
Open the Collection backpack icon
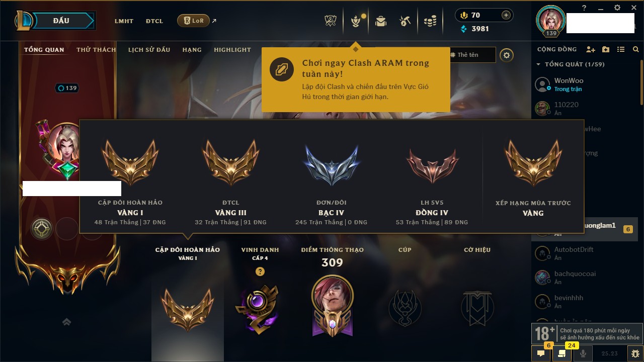coord(381,21)
